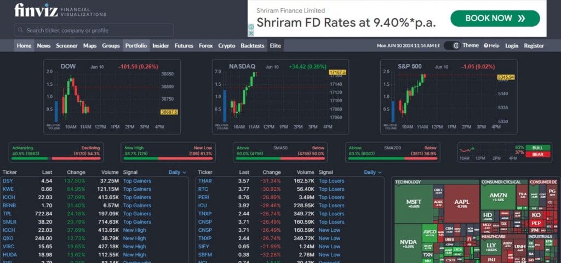This screenshot has width=561, height=263.
Task: Open the DOW chart
Action: [112, 97]
